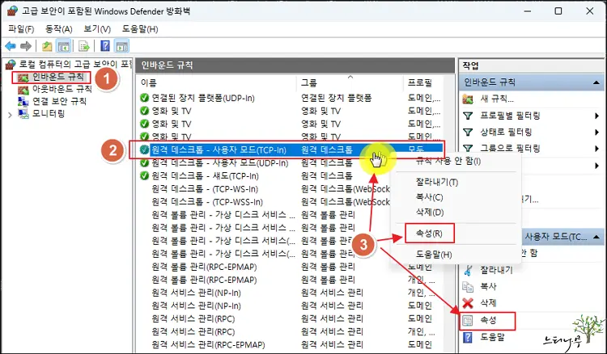The height and width of the screenshot is (354, 607).
Task: Click 도움말 in the actions pane
Action: click(x=492, y=337)
